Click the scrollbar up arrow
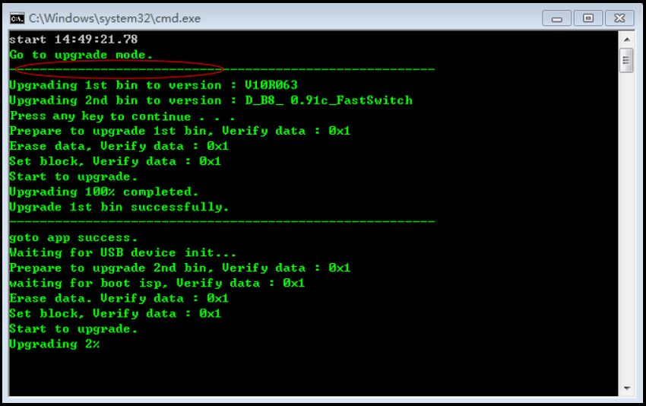 (627, 40)
